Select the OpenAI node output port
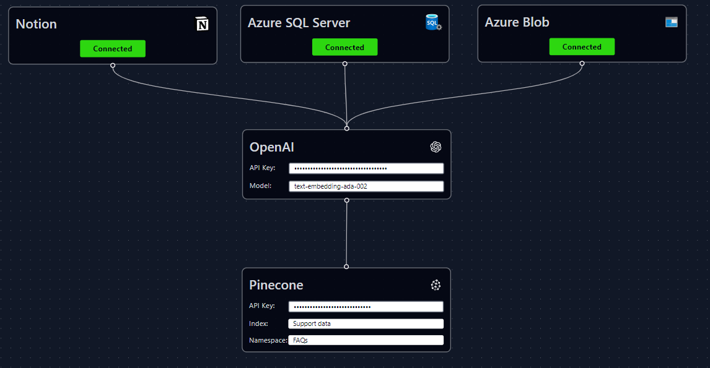This screenshot has height=368, width=710. click(x=346, y=200)
